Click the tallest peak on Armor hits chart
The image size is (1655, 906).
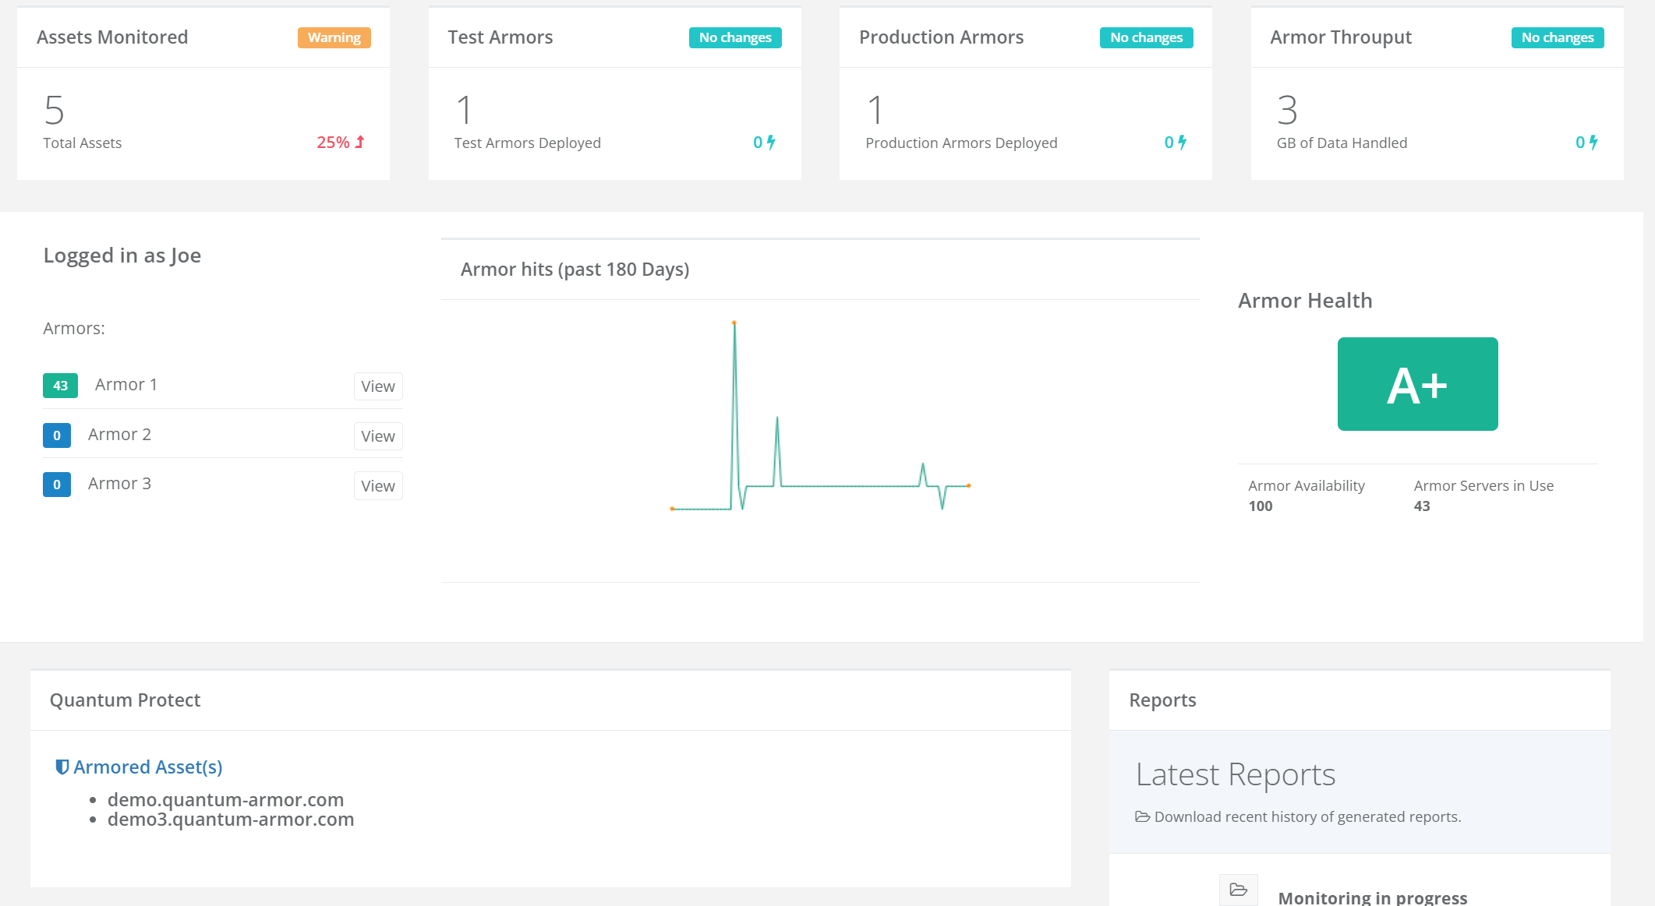click(x=734, y=323)
